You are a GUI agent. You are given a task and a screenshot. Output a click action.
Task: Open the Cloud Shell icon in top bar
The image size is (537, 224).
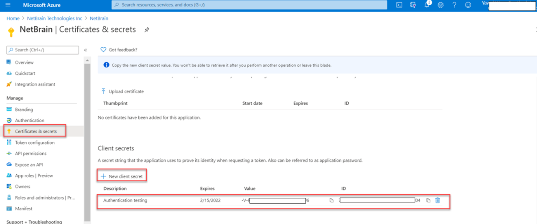pos(399,5)
